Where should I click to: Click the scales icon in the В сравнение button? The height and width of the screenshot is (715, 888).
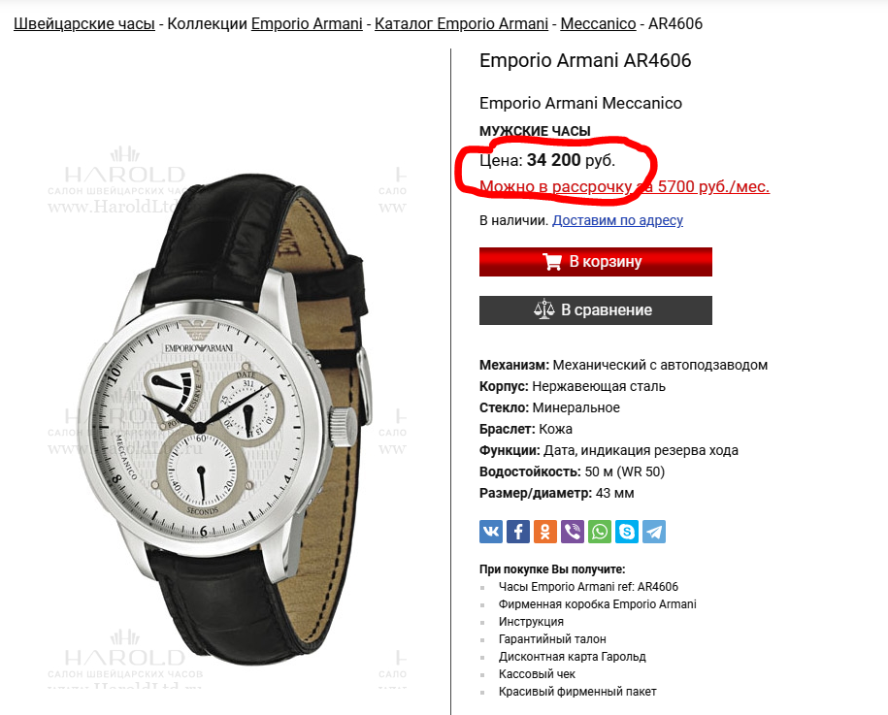(x=544, y=309)
